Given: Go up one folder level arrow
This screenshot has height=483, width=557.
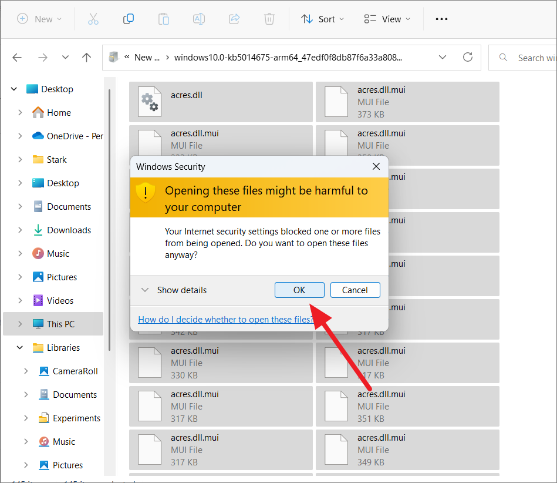Looking at the screenshot, I should click(86, 57).
